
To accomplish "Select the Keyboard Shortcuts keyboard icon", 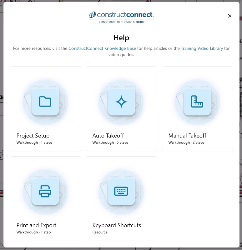I will (x=121, y=191).
